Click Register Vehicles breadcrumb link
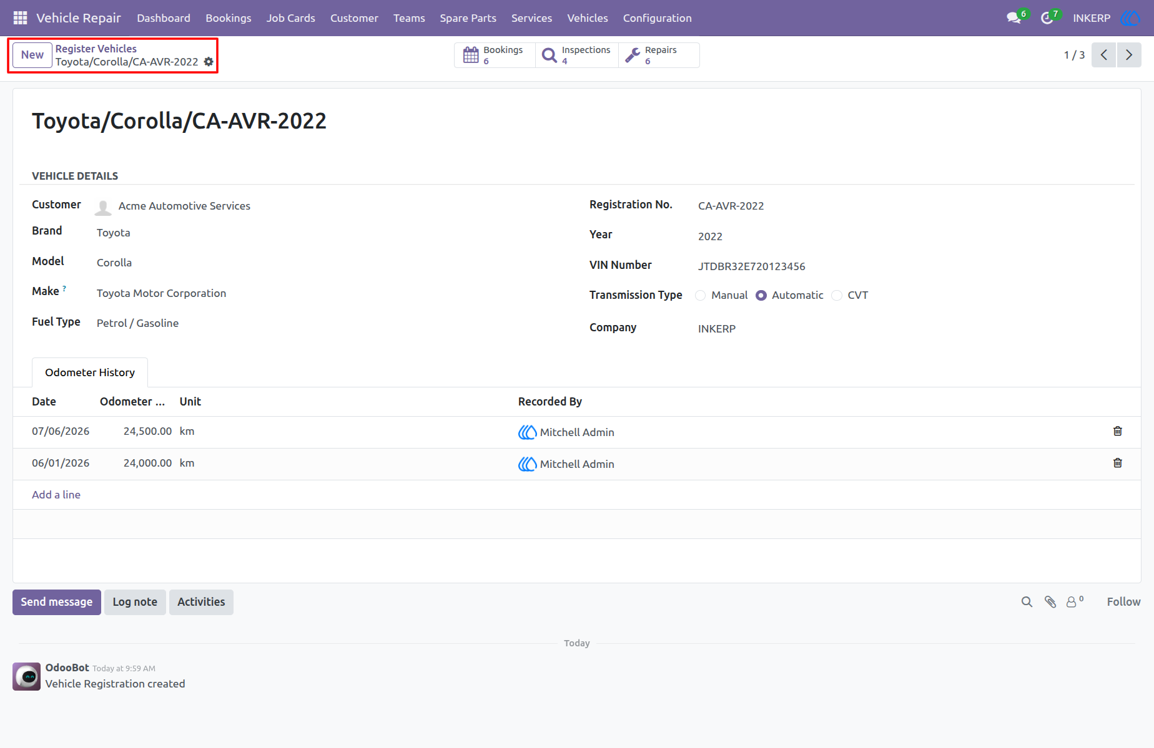 tap(96, 49)
